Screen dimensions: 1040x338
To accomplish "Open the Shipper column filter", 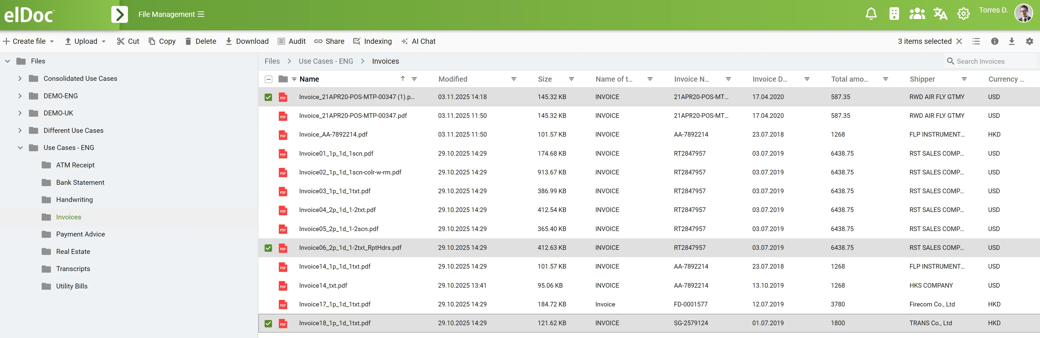I will (x=964, y=79).
